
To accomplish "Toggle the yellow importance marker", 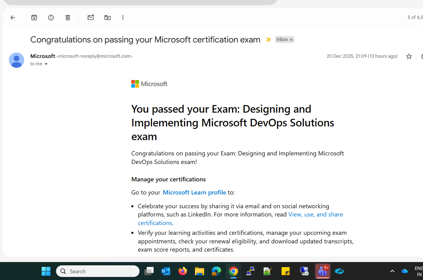I will [x=268, y=40].
